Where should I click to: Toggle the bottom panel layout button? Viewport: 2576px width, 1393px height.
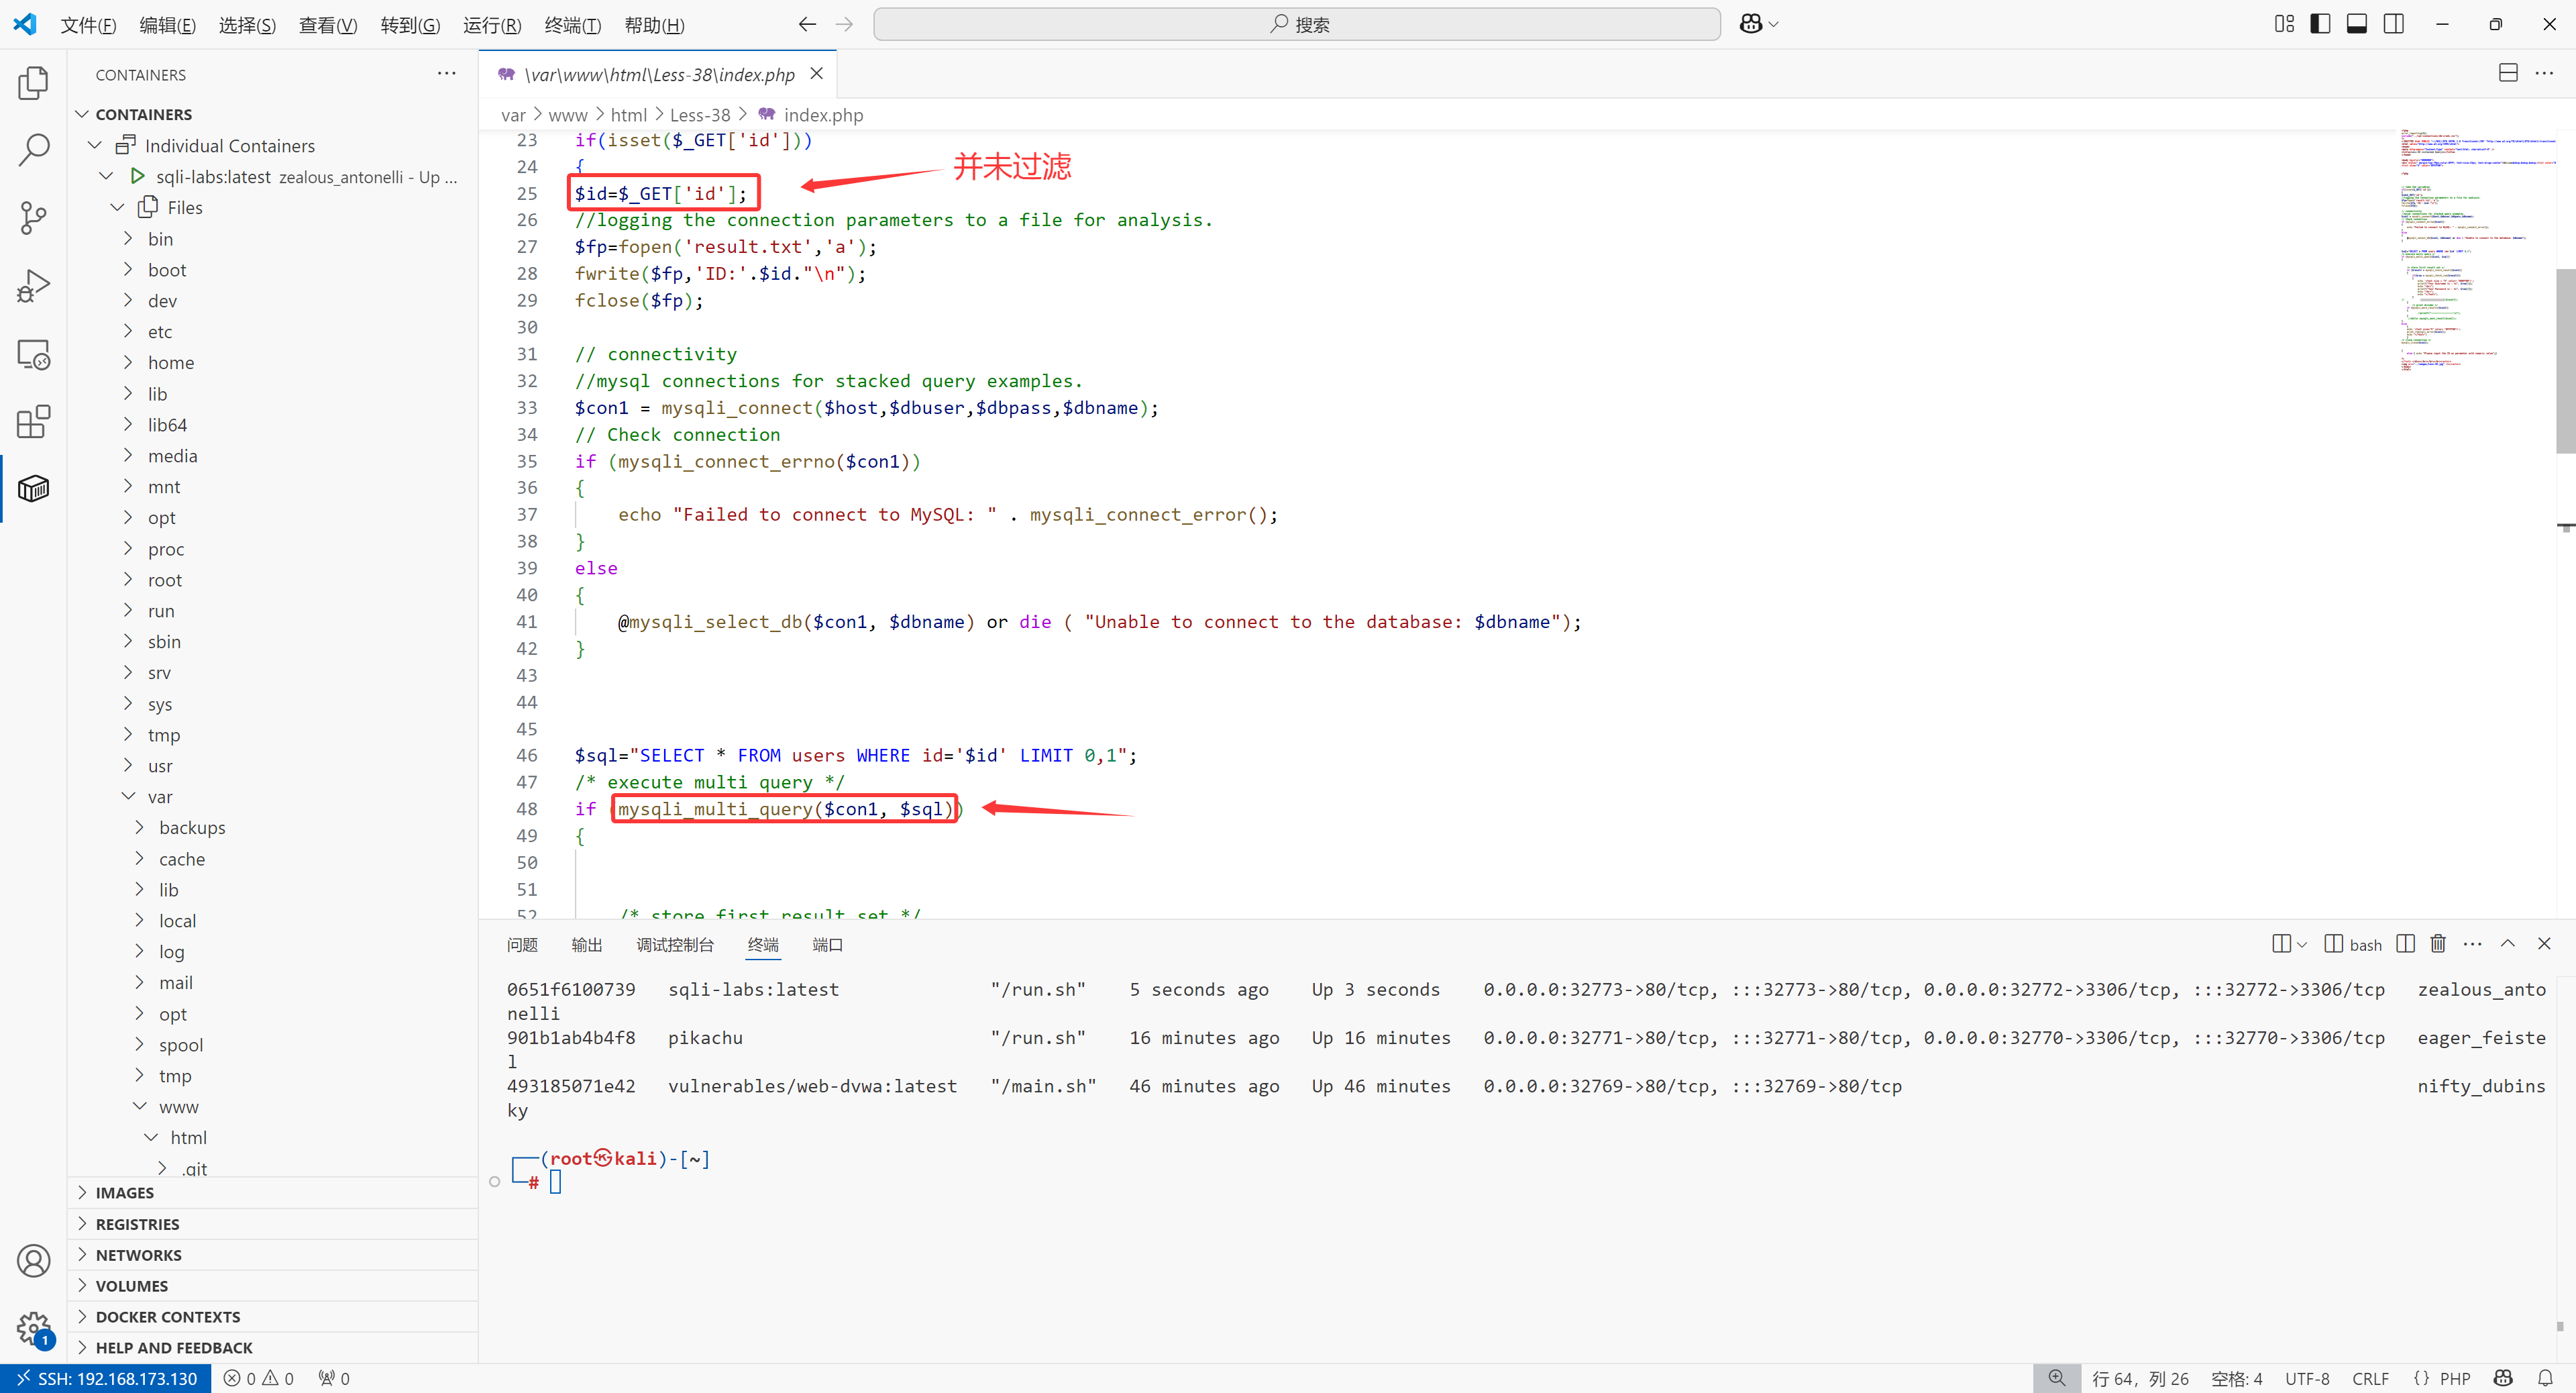(x=2357, y=24)
